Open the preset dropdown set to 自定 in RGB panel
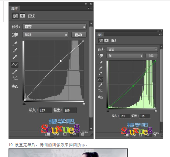This screenshot has width=170, height=157. pyautogui.click(x=54, y=27)
